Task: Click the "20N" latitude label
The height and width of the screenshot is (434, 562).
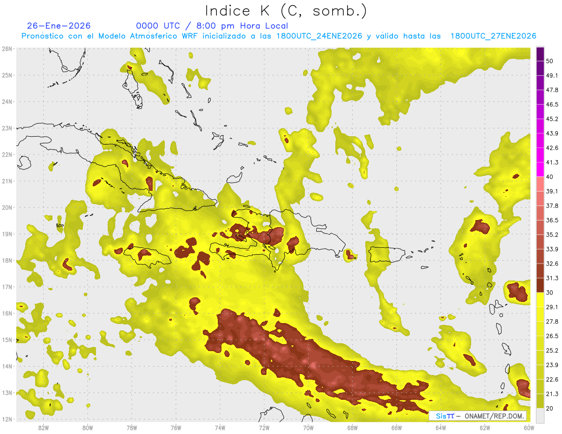Action: coord(7,207)
